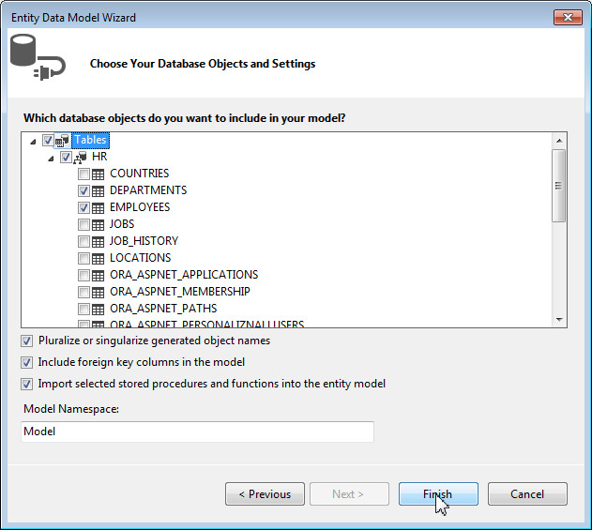Check the JOB_HISTORY table checkbox

point(83,242)
